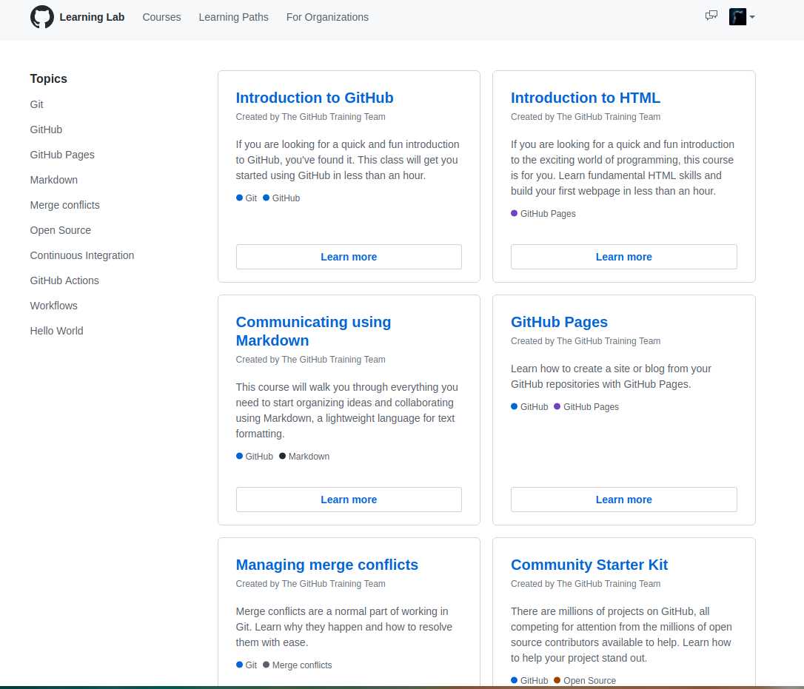Click Learn more for Introduction to GitHub

[x=349, y=256]
